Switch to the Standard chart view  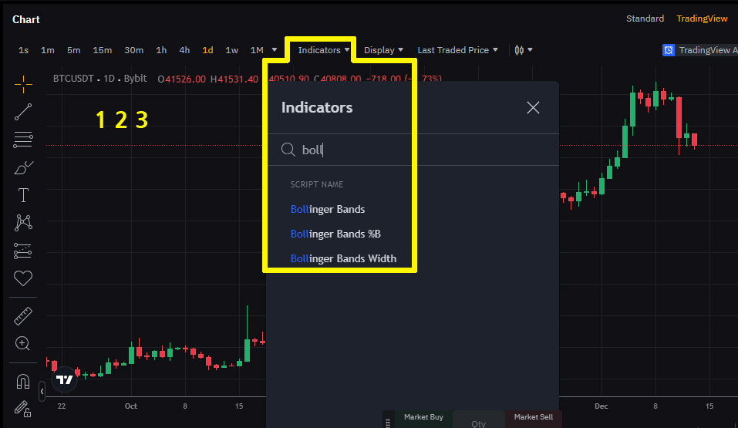tap(645, 19)
